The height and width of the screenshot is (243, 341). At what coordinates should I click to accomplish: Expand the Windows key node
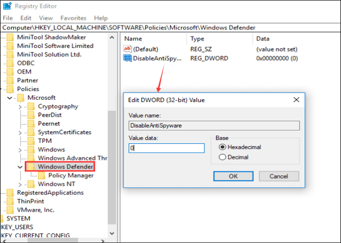point(20,150)
